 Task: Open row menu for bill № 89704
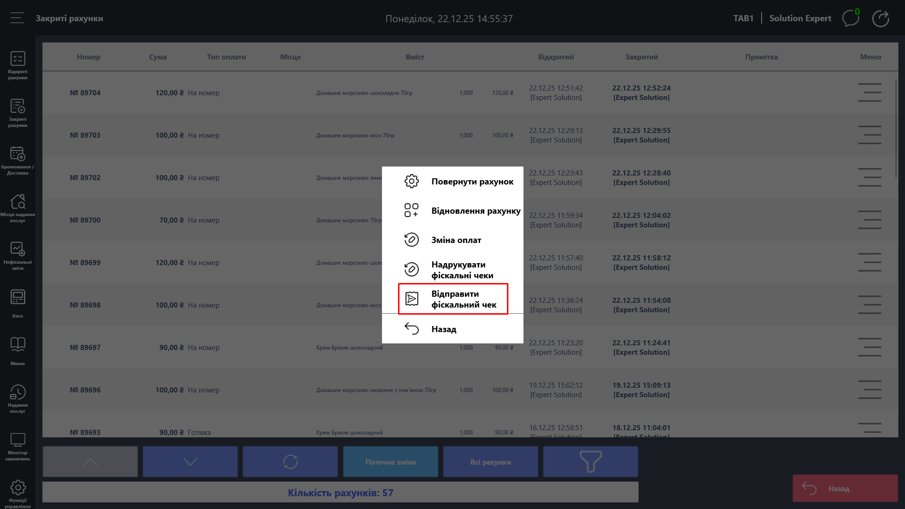coord(869,92)
